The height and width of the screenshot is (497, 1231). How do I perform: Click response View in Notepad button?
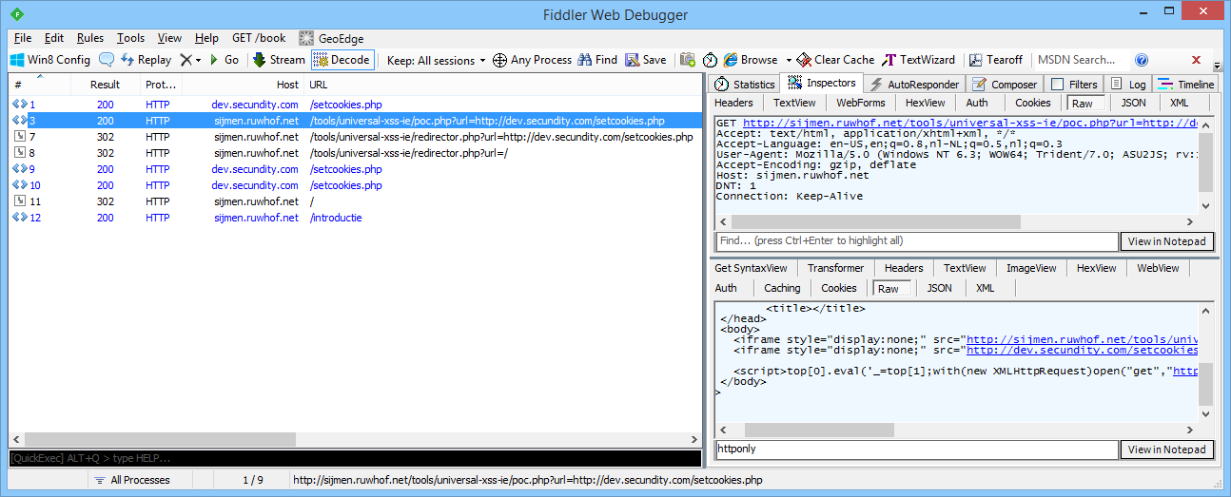tap(1167, 449)
